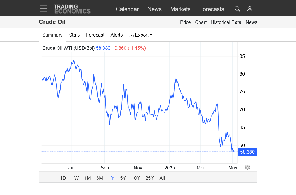Expand the Export dropdown
Viewport: 296px width, 195px height.
coord(140,35)
